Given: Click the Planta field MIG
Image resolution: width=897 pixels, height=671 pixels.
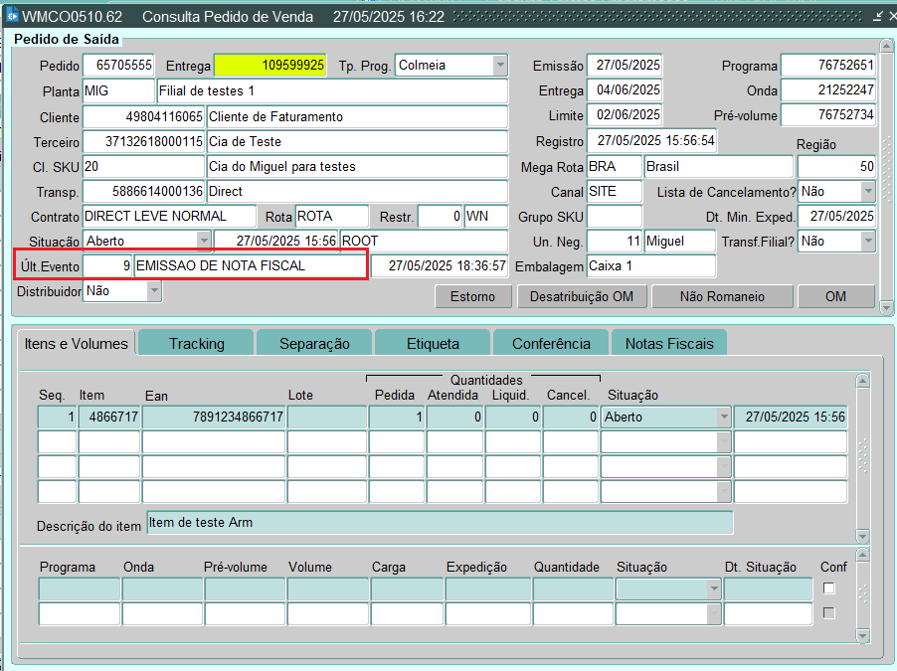Looking at the screenshot, I should (118, 90).
